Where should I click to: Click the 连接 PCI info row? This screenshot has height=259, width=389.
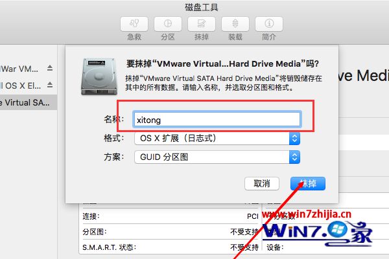pyautogui.click(x=171, y=216)
